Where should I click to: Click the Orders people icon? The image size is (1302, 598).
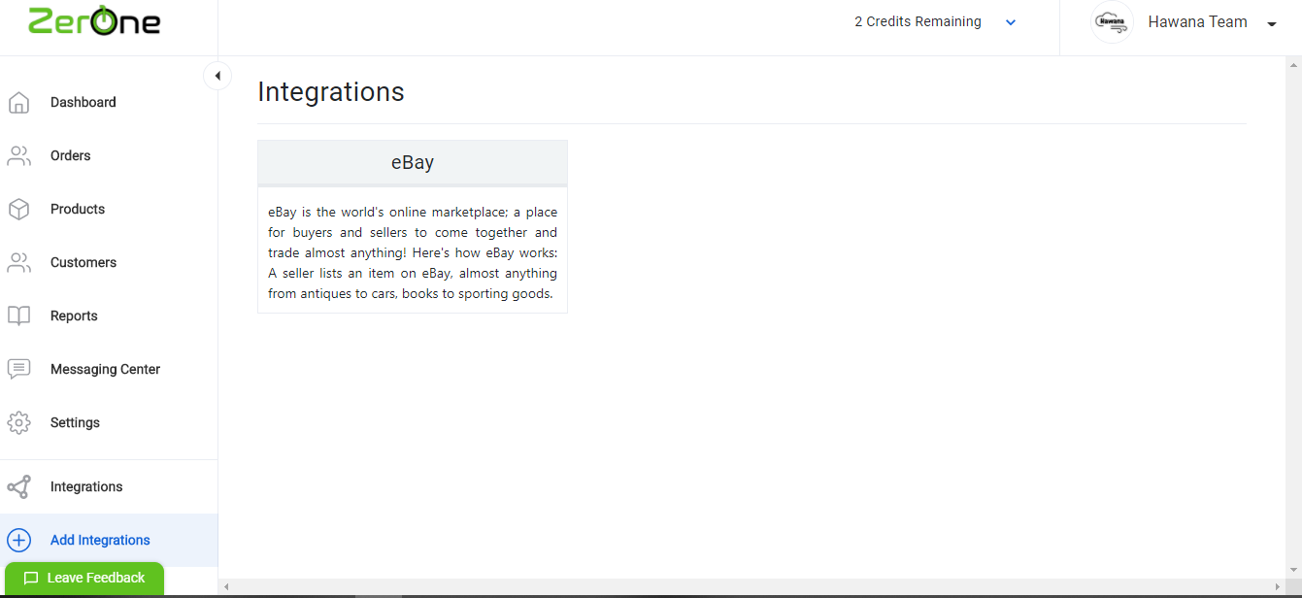18,155
